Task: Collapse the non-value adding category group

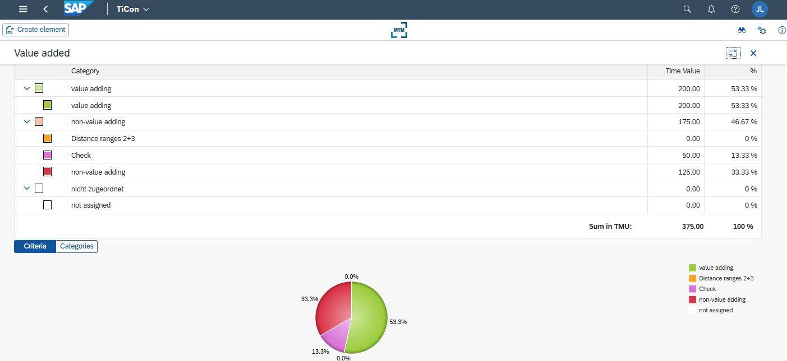Action: (x=26, y=121)
